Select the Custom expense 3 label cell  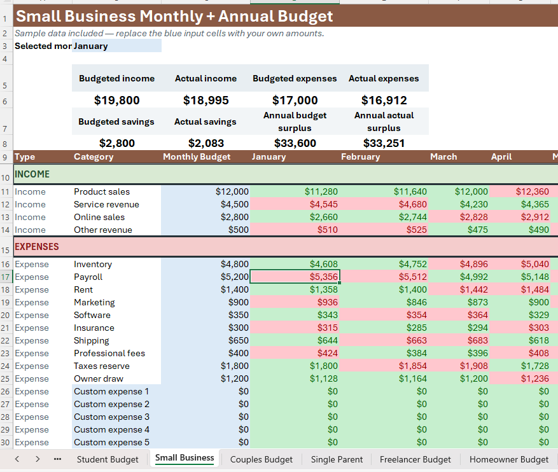point(116,417)
